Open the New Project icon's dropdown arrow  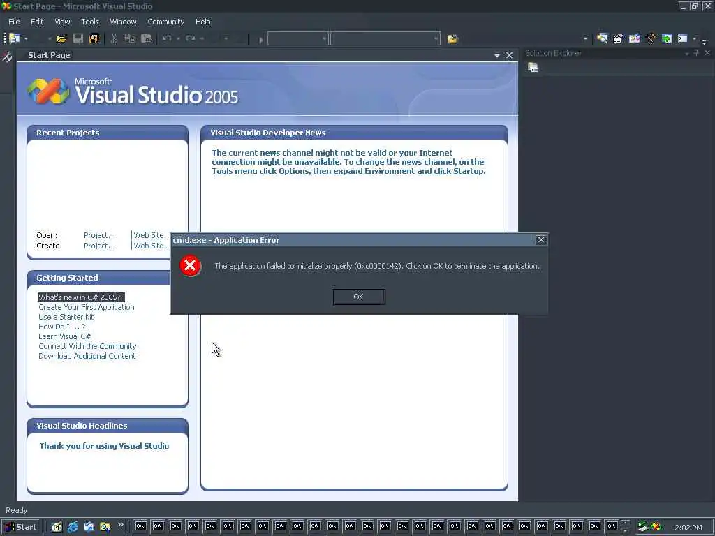pos(26,39)
